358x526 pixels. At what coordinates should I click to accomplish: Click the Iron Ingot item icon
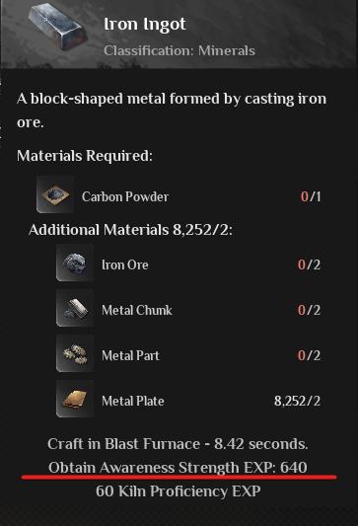pos(57,28)
